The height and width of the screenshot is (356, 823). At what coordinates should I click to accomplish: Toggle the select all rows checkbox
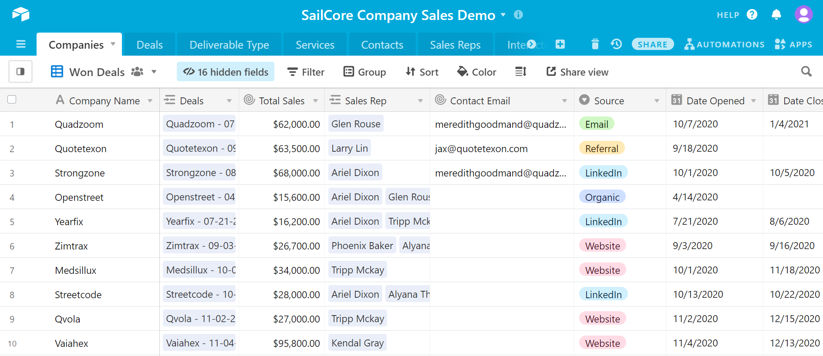12,100
